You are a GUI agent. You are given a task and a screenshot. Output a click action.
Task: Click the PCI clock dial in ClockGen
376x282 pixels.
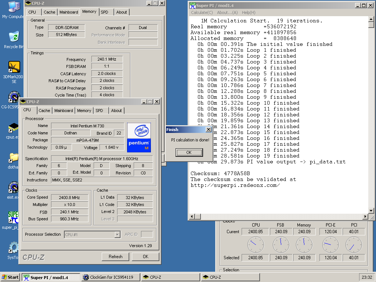click(354, 245)
